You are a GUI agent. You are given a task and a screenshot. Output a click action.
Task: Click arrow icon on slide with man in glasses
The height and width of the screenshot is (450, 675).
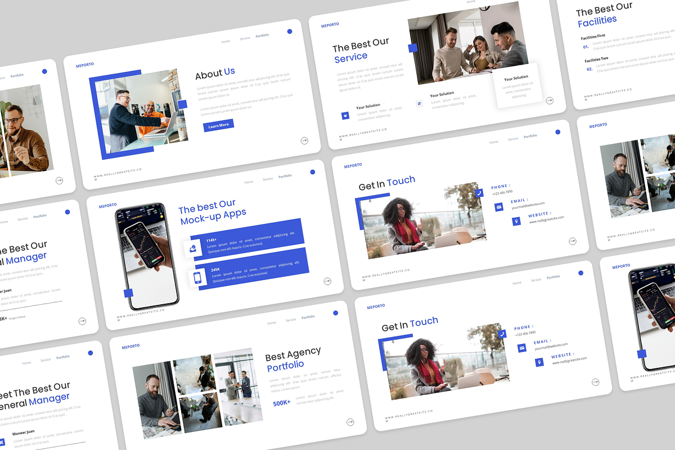59,181
